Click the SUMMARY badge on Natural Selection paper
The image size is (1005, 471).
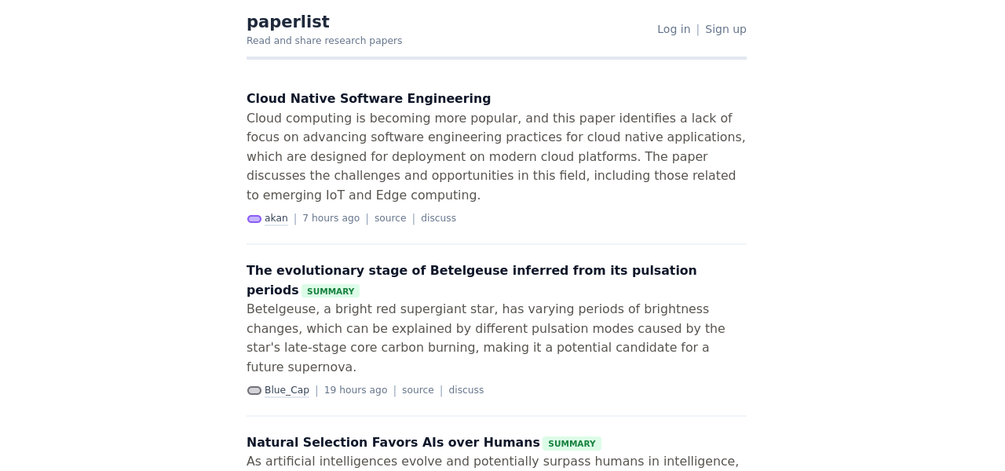click(x=572, y=444)
